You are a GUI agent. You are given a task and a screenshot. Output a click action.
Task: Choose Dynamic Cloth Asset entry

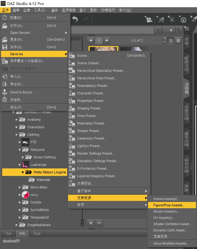click(x=172, y=230)
